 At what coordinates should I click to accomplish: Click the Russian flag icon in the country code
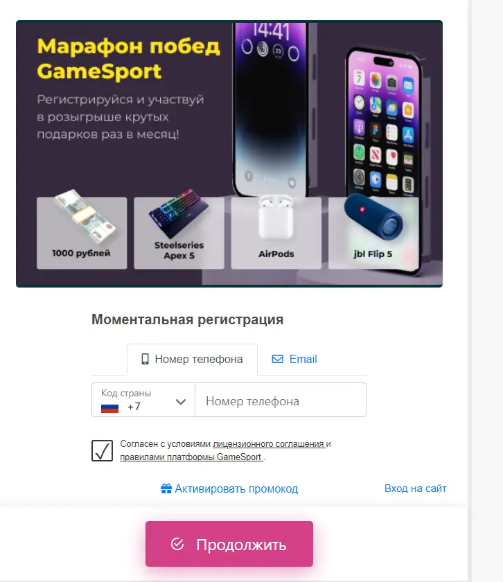coord(110,408)
